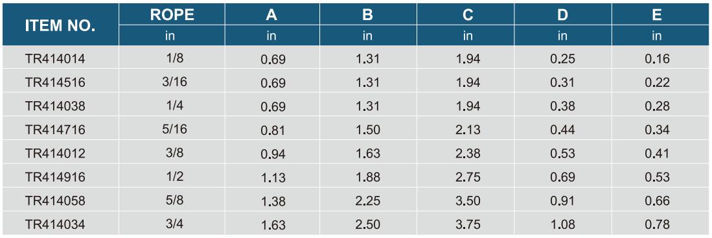Click the 5/16 rope size cell
Screen dimensions: 712x238
pos(172,129)
